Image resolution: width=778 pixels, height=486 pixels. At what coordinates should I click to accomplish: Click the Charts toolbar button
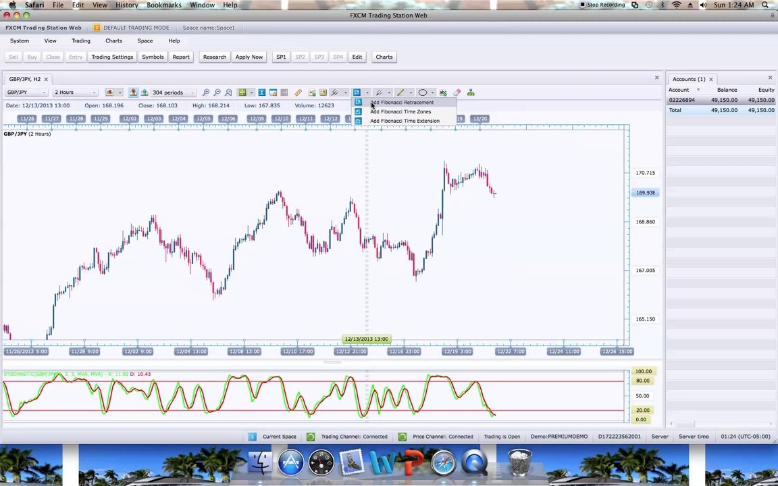coord(384,57)
